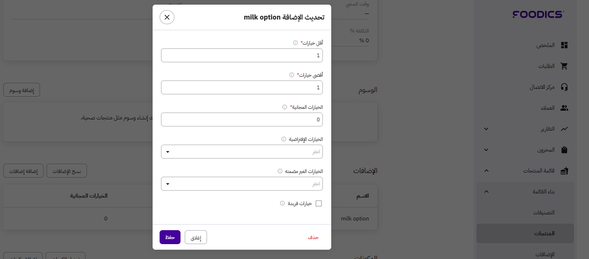Expand the المخزون sidebar section
Viewport: 589px width, 259px height.
[486, 150]
